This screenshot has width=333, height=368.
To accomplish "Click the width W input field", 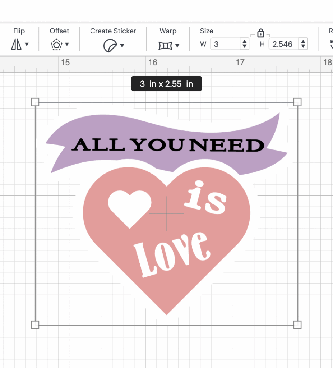I will [x=225, y=44].
